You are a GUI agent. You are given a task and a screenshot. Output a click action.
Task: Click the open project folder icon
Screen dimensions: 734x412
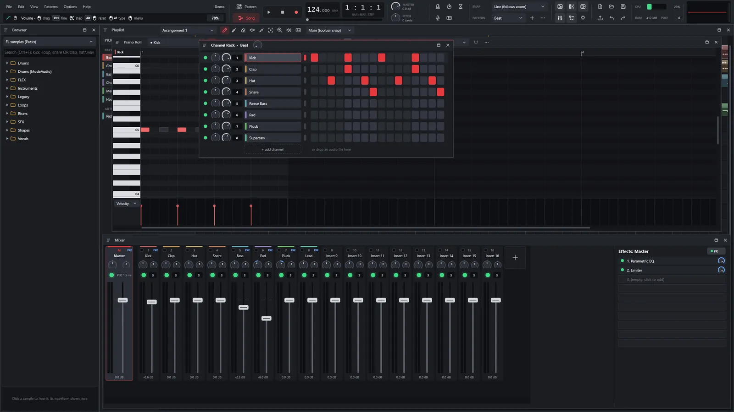612,6
